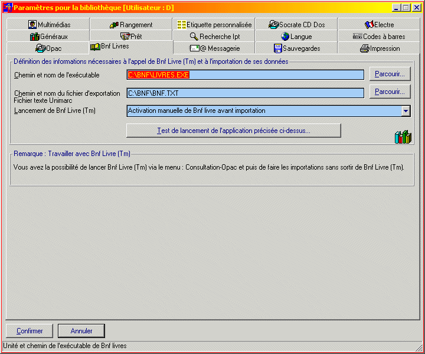The height and width of the screenshot is (354, 425).
Task: Click Test de lancement de l'application button
Action: (234, 131)
